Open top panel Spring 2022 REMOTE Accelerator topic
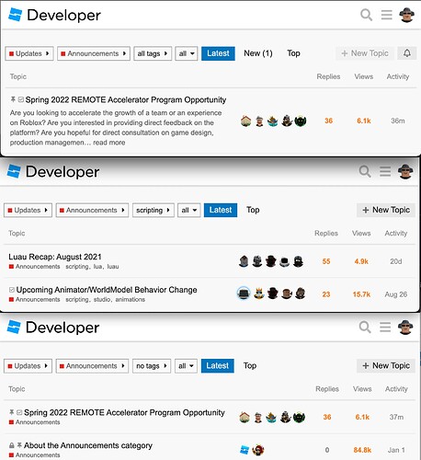This screenshot has height=460, width=421. (x=126, y=99)
